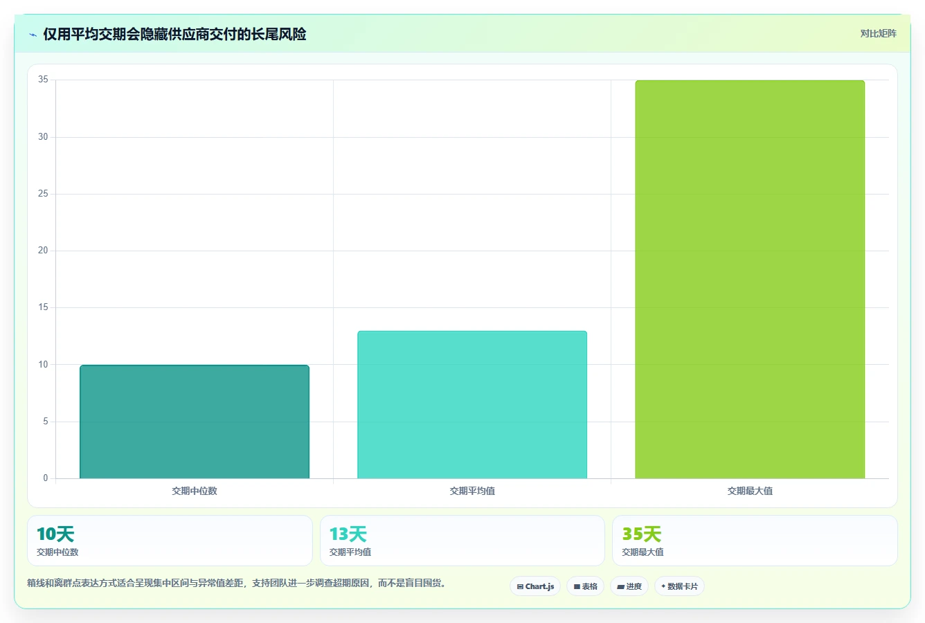925x623 pixels.
Task: Click the y-axis value 25
Action: 43,194
